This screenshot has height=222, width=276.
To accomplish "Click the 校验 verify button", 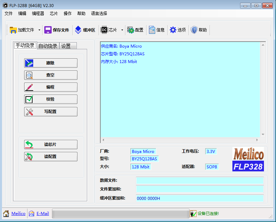I will point(51,99).
